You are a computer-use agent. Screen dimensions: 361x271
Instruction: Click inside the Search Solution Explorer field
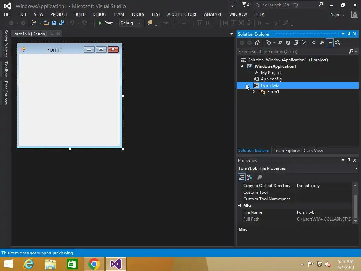click(x=292, y=52)
